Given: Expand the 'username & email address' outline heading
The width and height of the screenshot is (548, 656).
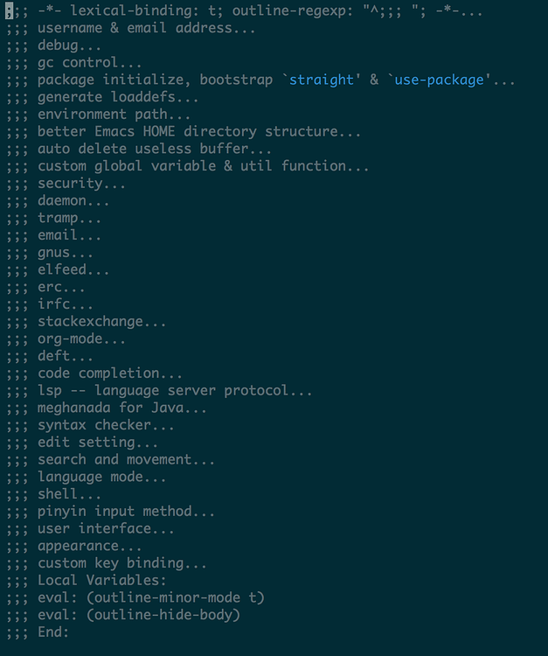Looking at the screenshot, I should (130, 28).
